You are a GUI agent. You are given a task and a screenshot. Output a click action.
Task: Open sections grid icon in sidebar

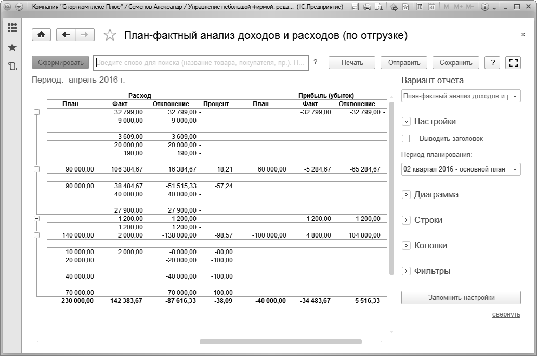point(12,28)
